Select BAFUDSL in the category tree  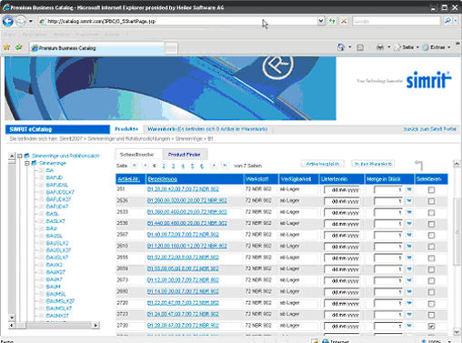[56, 185]
